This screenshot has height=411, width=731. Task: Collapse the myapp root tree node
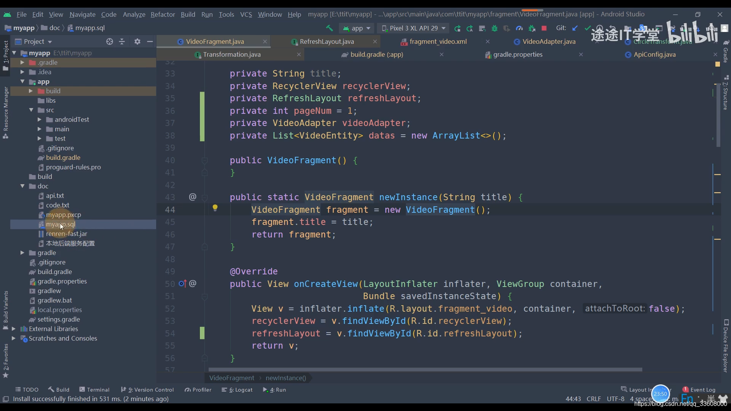pyautogui.click(x=14, y=53)
